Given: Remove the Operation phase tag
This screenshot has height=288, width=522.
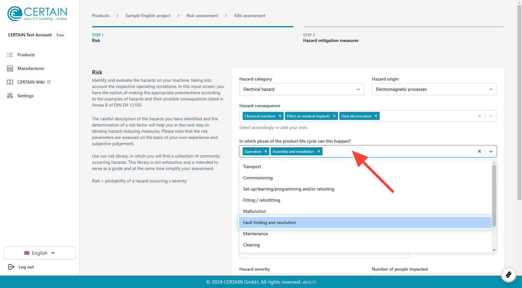Looking at the screenshot, I should click(x=266, y=151).
